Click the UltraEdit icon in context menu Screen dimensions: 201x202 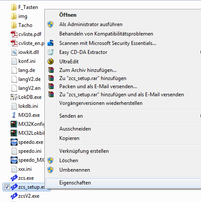pyautogui.click(x=50, y=62)
